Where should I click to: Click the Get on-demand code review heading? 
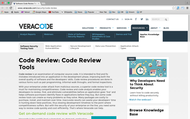(56, 114)
